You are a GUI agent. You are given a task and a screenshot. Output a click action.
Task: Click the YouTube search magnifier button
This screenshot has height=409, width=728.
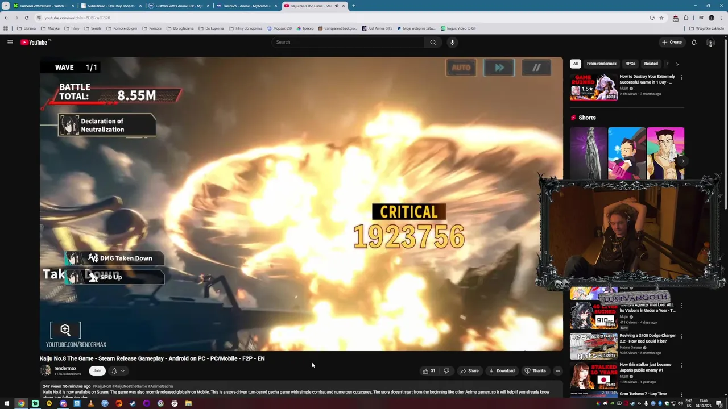click(433, 42)
